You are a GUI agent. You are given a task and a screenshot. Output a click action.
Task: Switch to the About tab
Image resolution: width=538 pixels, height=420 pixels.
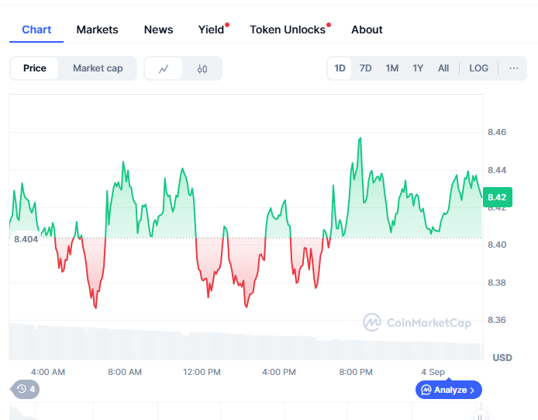pyautogui.click(x=367, y=30)
